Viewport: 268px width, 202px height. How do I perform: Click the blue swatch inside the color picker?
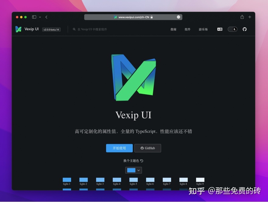click(x=131, y=170)
